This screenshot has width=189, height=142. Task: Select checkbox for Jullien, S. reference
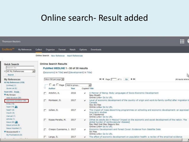[45, 110]
